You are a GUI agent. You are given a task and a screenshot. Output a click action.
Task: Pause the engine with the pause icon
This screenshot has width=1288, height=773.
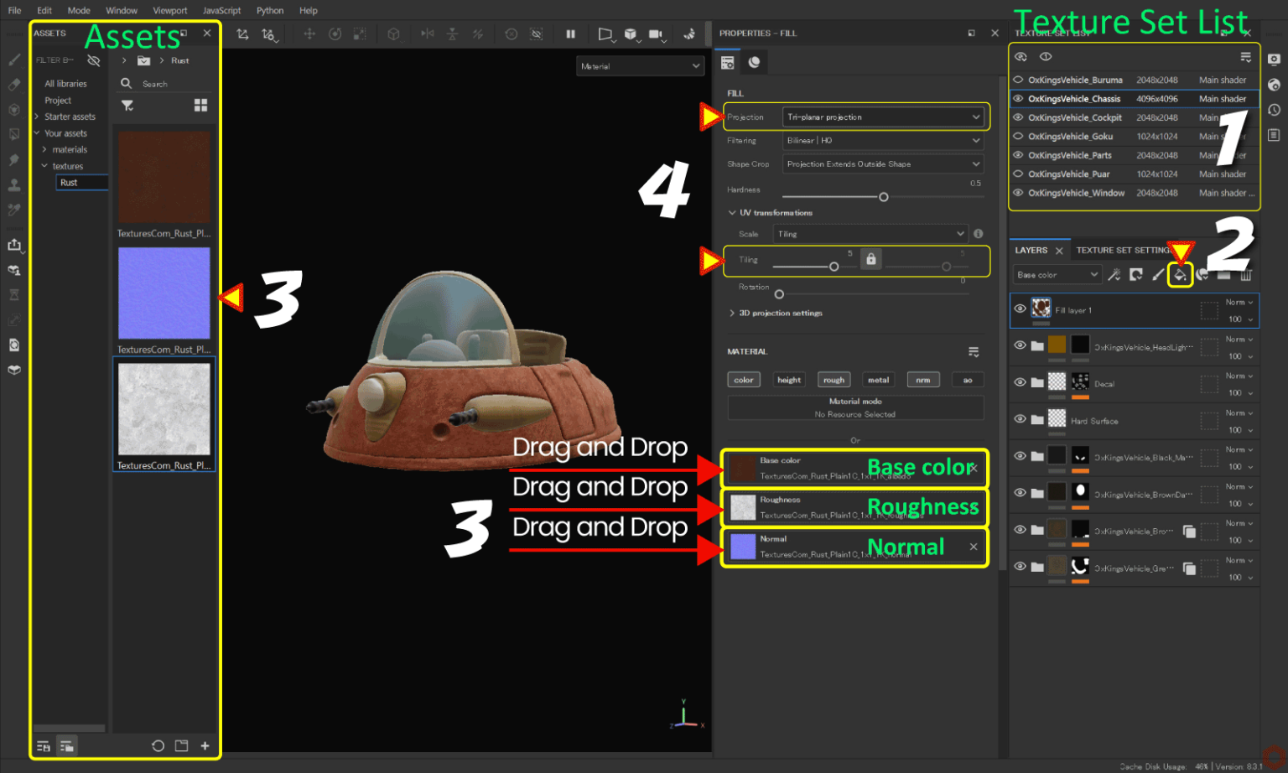tap(571, 34)
